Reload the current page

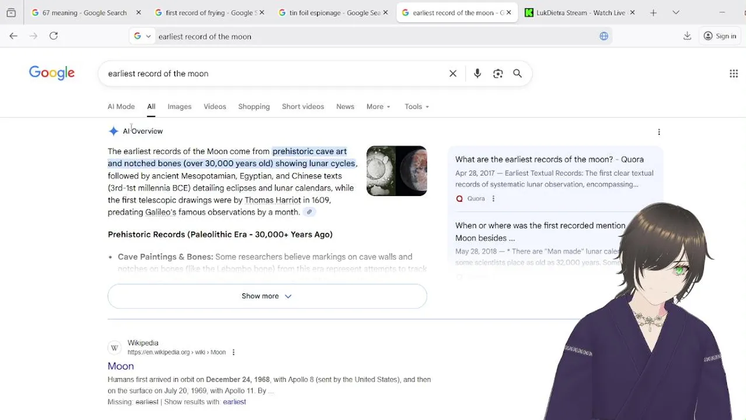pos(54,36)
